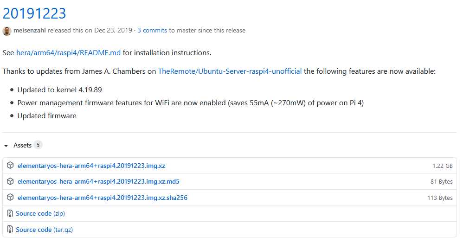Image resolution: width=463 pixels, height=243 pixels.
Task: Download the img.xz.md5 checksum file
Action: 98,182
